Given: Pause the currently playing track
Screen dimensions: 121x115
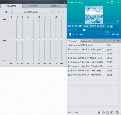Looking at the screenshot, I should pyautogui.click(x=70, y=34).
